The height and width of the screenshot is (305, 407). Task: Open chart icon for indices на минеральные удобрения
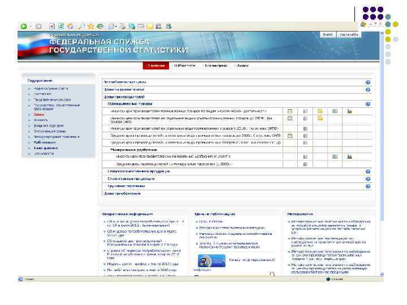pyautogui.click(x=350, y=156)
